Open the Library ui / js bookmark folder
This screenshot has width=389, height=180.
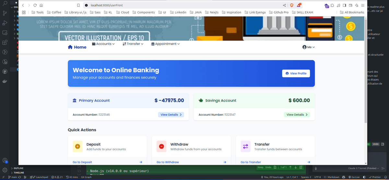click(75, 12)
